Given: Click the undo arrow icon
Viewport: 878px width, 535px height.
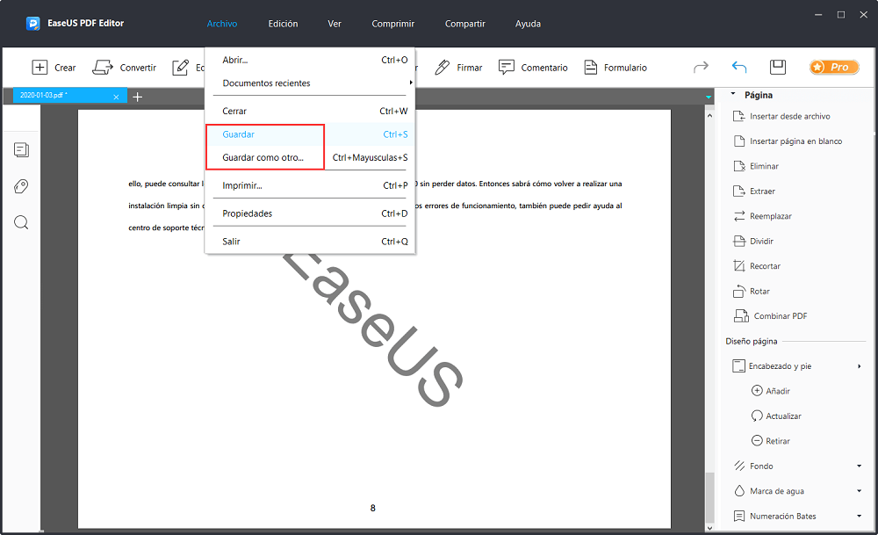Looking at the screenshot, I should [x=739, y=68].
